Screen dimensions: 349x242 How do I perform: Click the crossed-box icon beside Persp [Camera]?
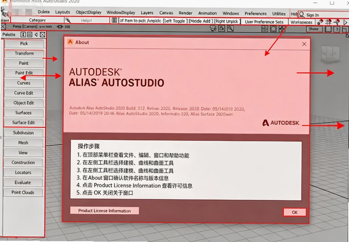pos(4,27)
